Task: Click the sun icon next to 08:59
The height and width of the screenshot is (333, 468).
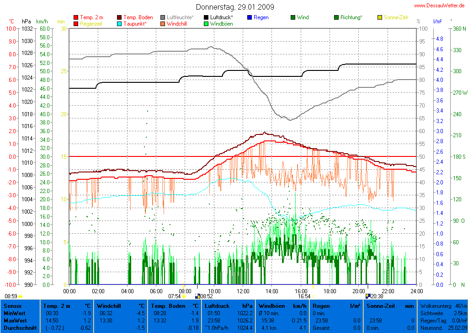Action: (x=21, y=296)
